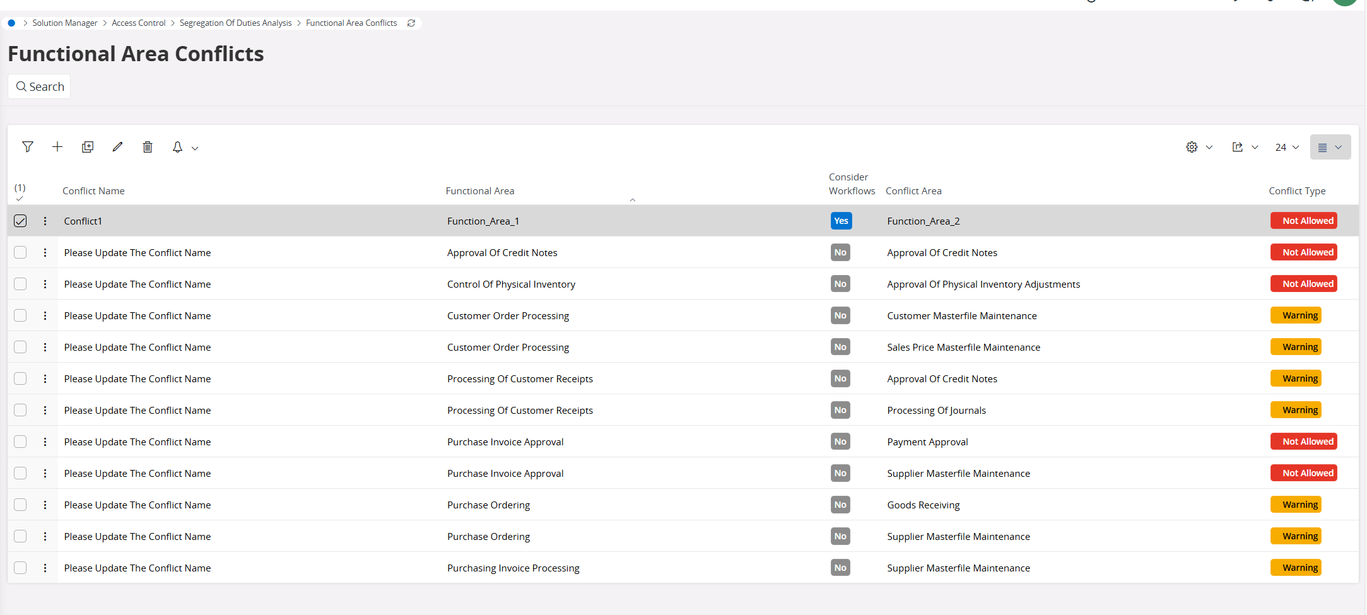
Task: Open the page size 24 dropdown
Action: click(1287, 147)
